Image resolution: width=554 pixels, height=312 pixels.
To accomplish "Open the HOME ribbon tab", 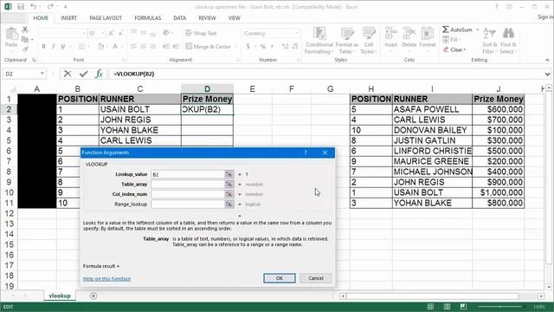I will pos(41,18).
